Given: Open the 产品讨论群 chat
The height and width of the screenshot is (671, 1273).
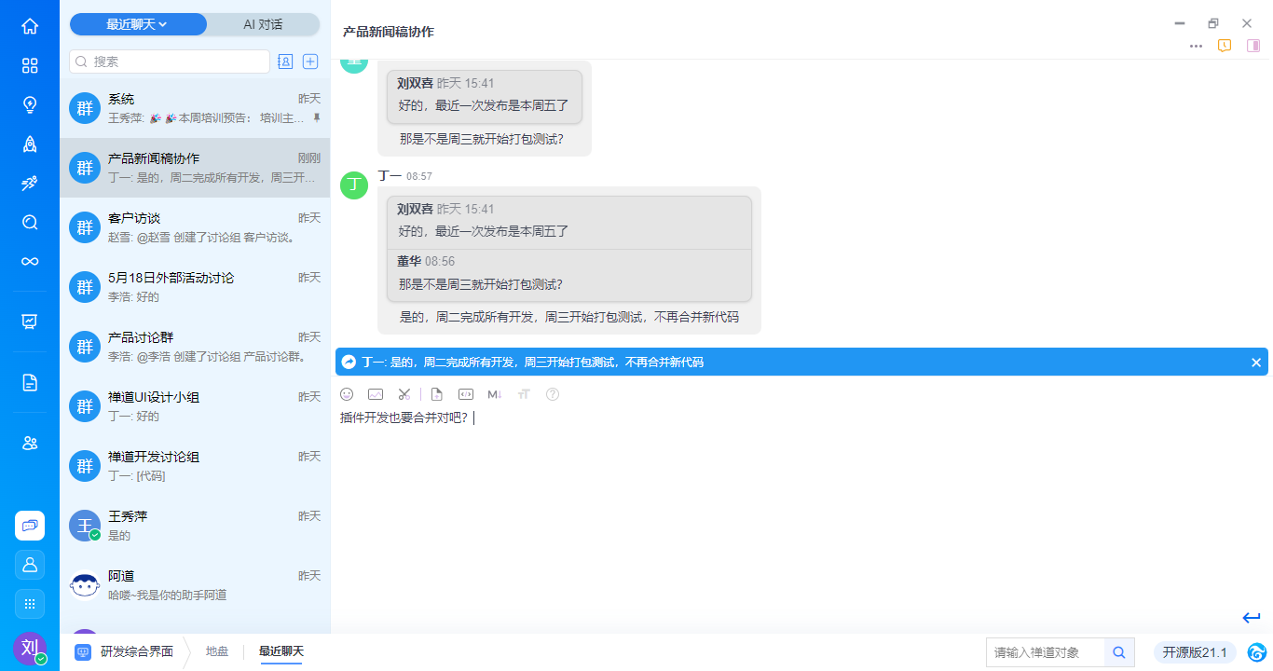Looking at the screenshot, I should (195, 347).
